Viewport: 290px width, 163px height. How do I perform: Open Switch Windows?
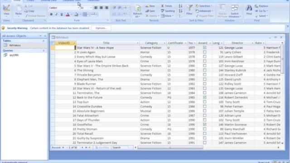coord(235,11)
